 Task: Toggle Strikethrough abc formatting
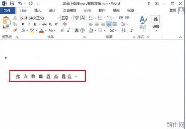pyautogui.click(x=44, y=24)
